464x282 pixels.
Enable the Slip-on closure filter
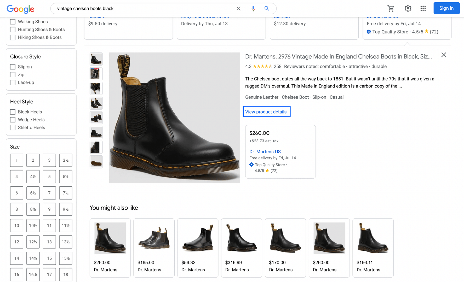pyautogui.click(x=13, y=67)
